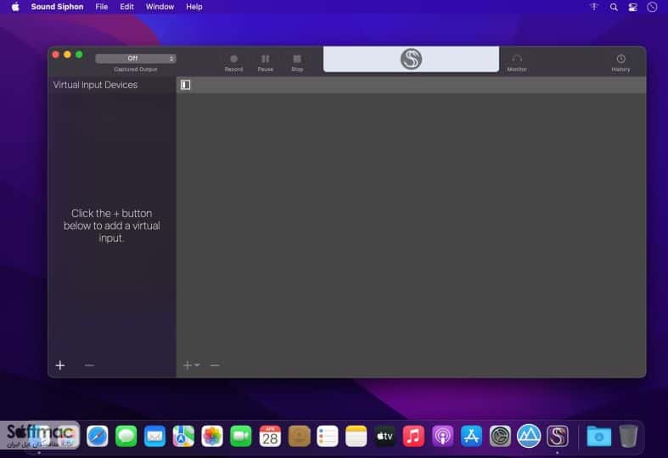Open Spotlight search in menu bar
Screen dimensions: 668x458
point(614,7)
